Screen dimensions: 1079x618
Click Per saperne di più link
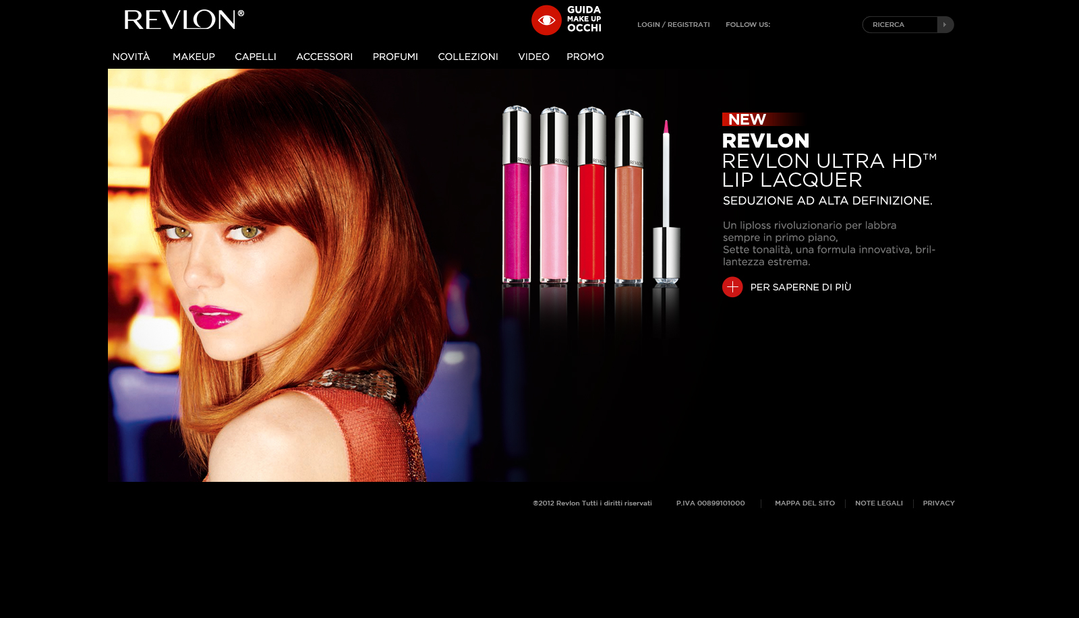click(800, 287)
